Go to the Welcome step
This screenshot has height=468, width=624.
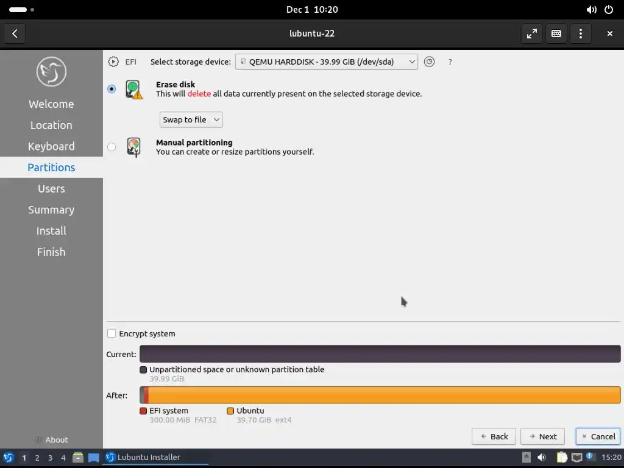click(x=51, y=104)
